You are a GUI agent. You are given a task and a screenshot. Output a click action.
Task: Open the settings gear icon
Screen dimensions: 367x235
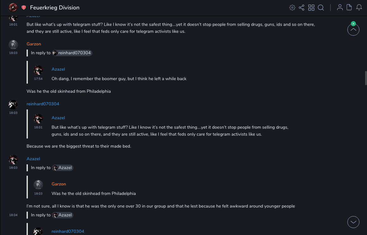pos(292,8)
